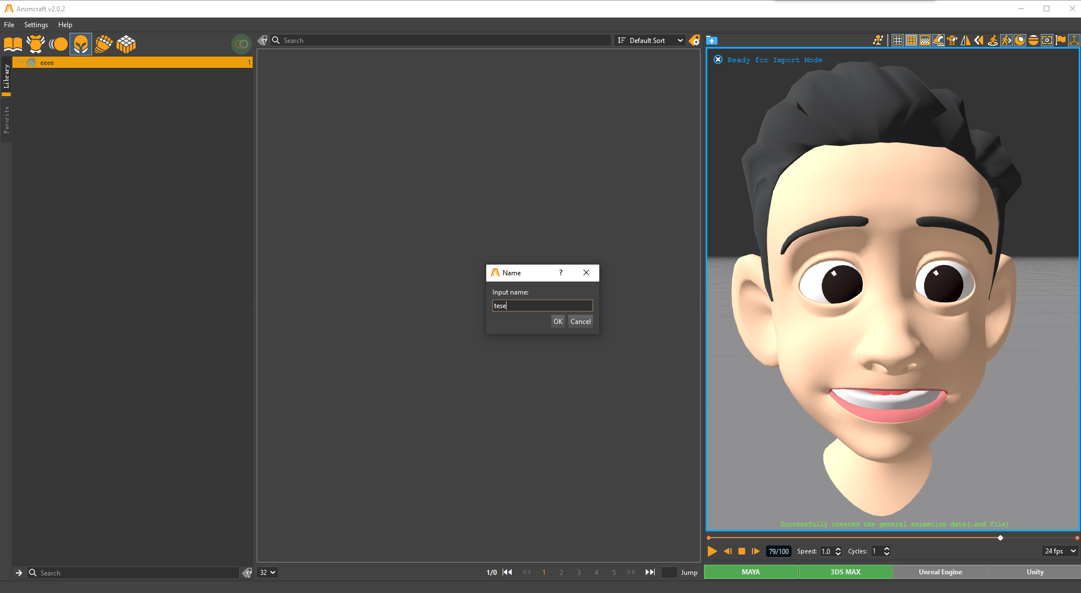
Task: Click the main Search field
Action: [x=440, y=40]
